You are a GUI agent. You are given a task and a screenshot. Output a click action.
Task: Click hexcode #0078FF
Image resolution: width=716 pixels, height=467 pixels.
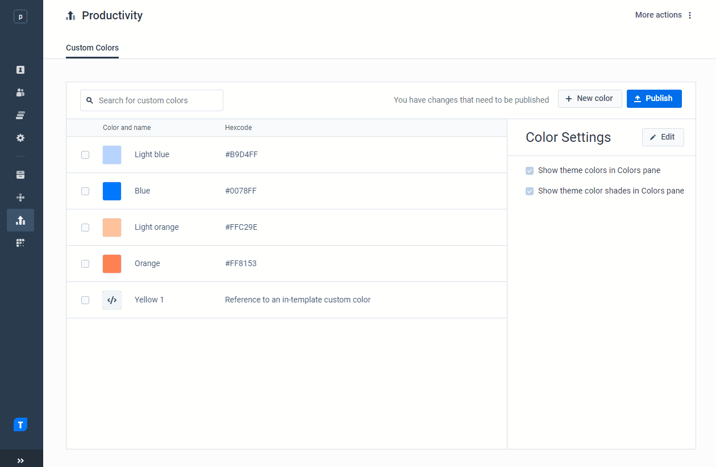tap(241, 191)
